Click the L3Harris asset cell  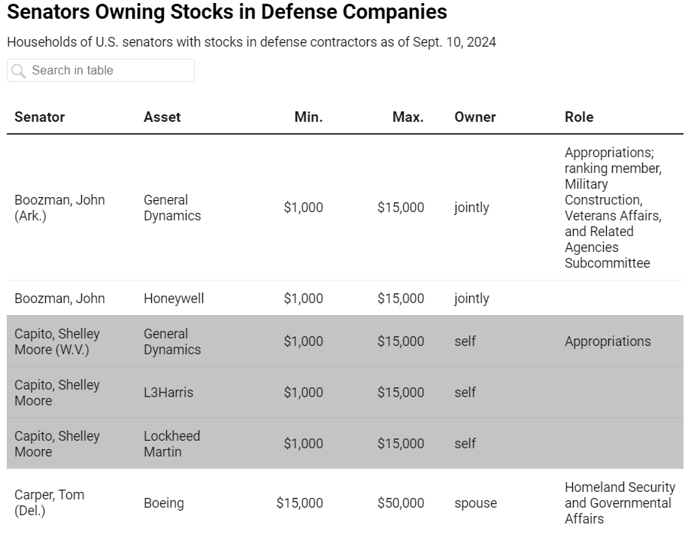click(x=168, y=393)
